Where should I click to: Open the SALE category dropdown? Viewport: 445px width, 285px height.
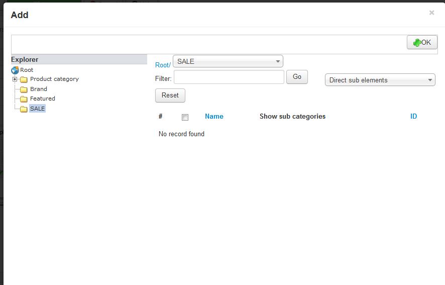[228, 61]
